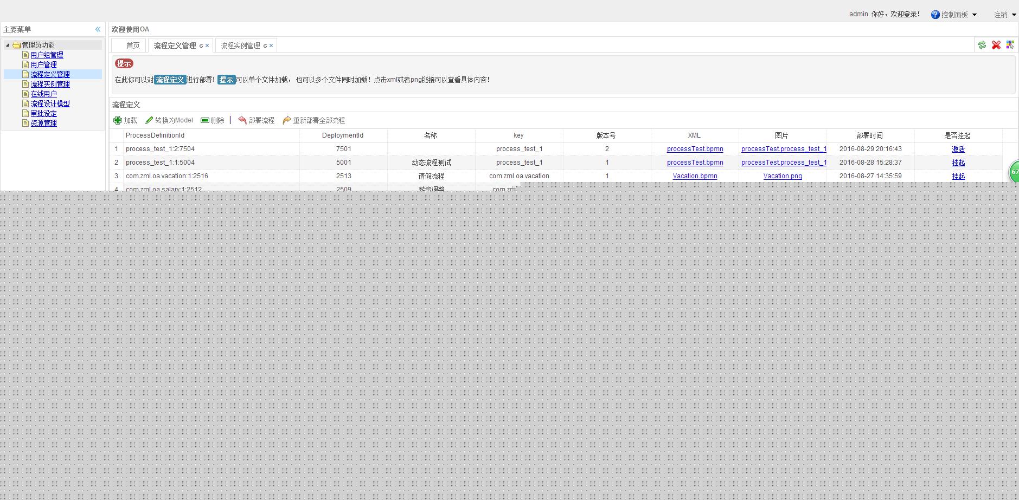Click the page icon beside 流程定义管理
Viewport: 1019px width, 500px height.
[x=25, y=74]
